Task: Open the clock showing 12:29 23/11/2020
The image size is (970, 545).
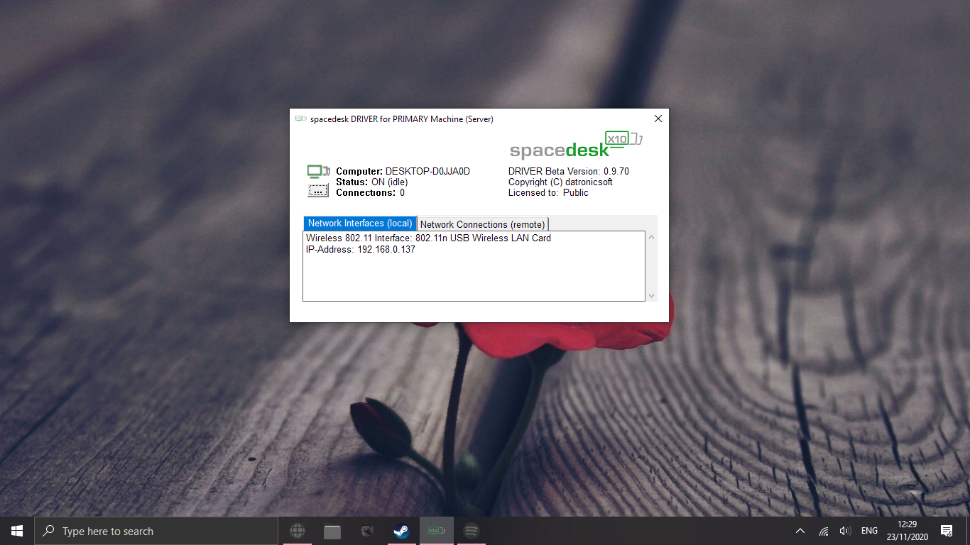Action: coord(907,531)
